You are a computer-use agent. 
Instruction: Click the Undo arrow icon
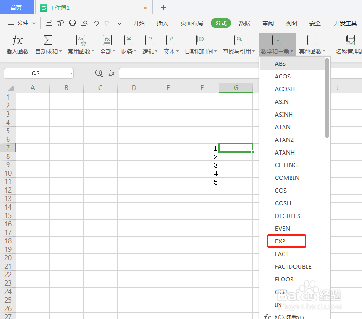point(96,23)
